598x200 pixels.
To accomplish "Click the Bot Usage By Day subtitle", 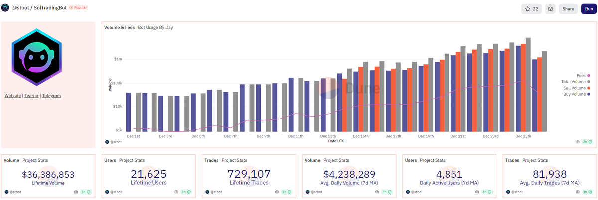I will (155, 28).
